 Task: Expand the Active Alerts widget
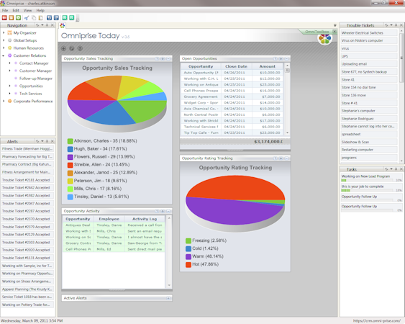(x=168, y=298)
